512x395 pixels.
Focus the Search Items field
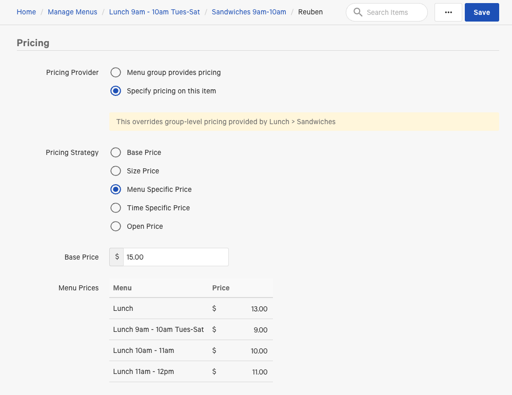pyautogui.click(x=394, y=12)
